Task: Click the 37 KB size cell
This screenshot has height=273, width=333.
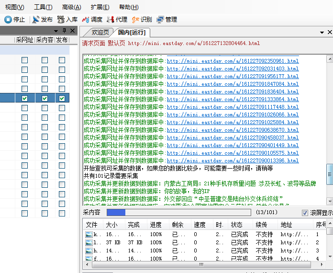Action: 113,243
